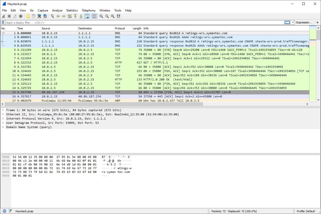Click the Stop capture square icon
321x214 pixels.
pyautogui.click(x=9, y=16)
